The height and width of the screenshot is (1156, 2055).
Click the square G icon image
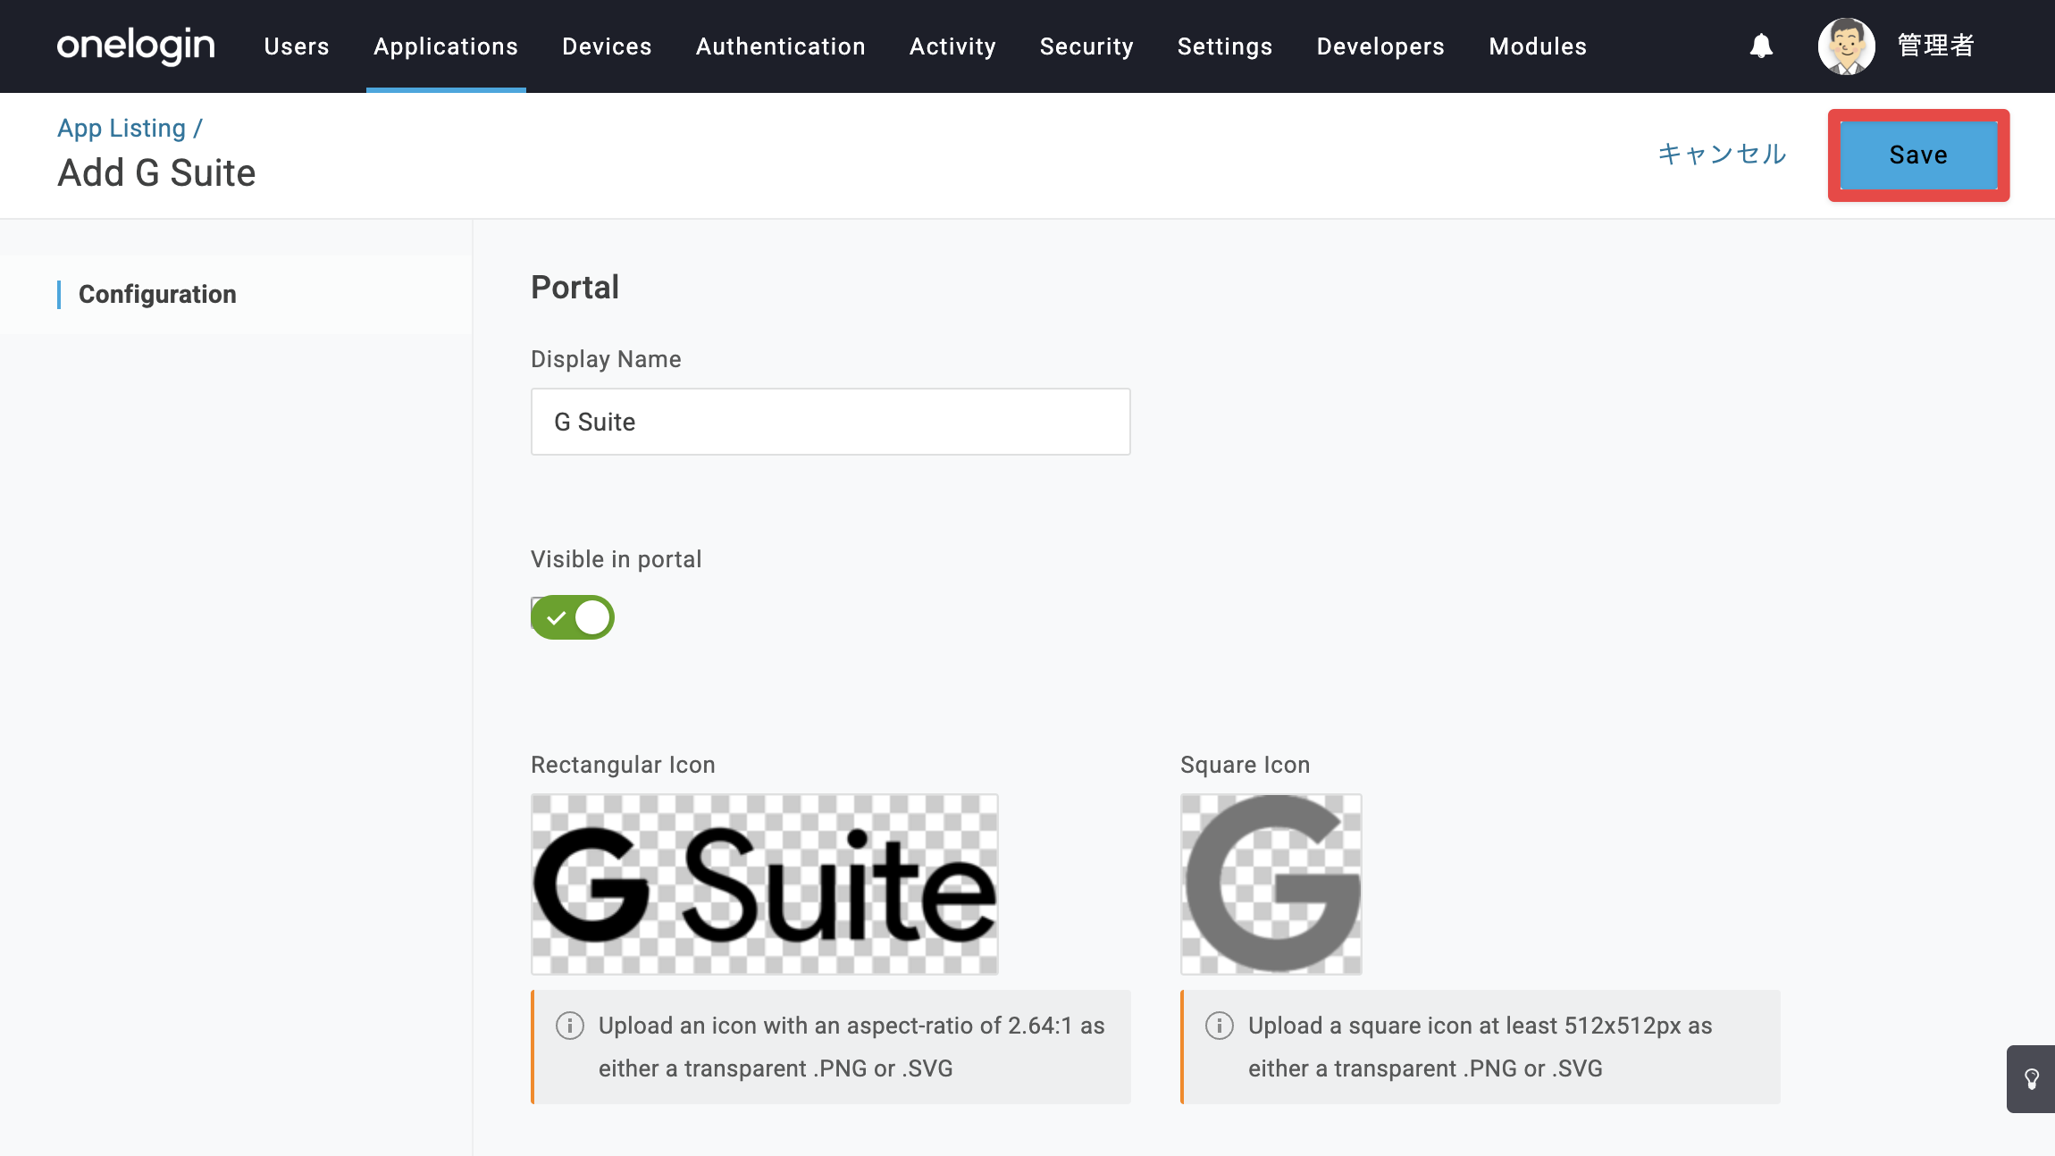(x=1271, y=884)
